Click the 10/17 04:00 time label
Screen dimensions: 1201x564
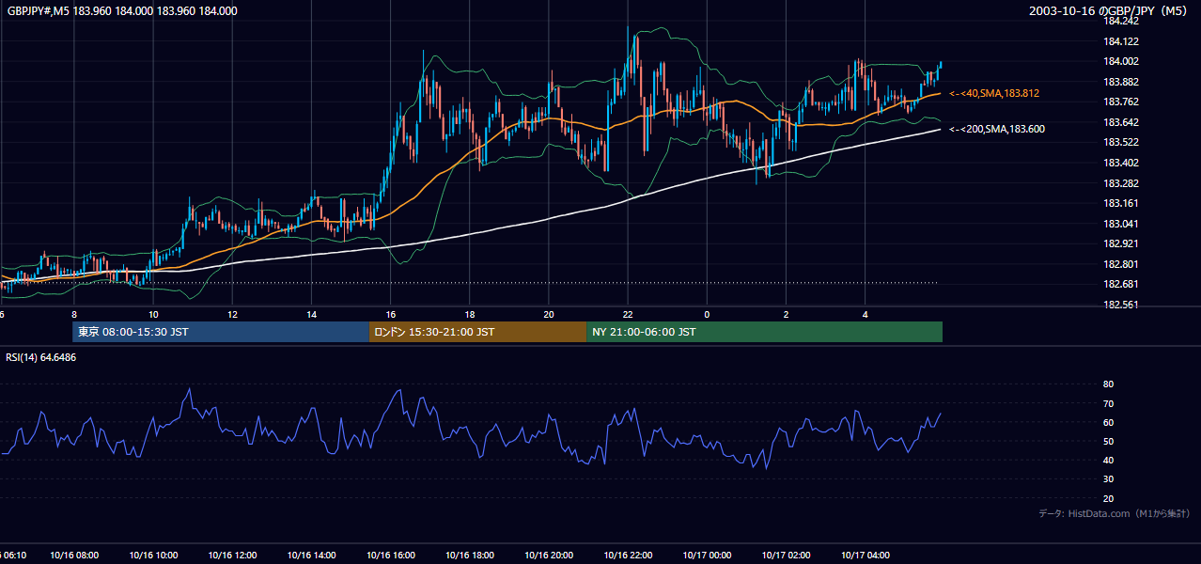(x=865, y=556)
